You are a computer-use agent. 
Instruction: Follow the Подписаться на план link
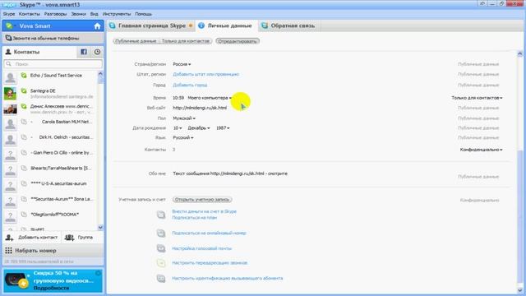(195, 217)
